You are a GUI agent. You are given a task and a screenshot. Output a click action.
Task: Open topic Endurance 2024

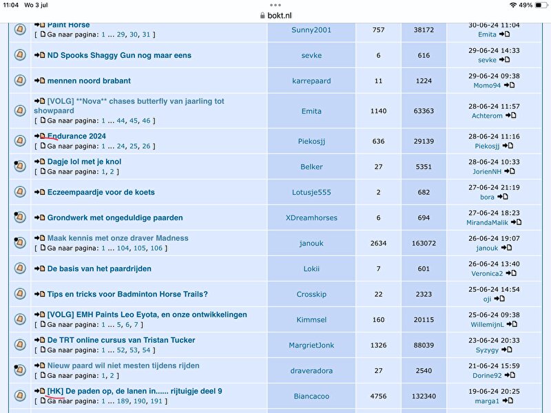coord(76,136)
